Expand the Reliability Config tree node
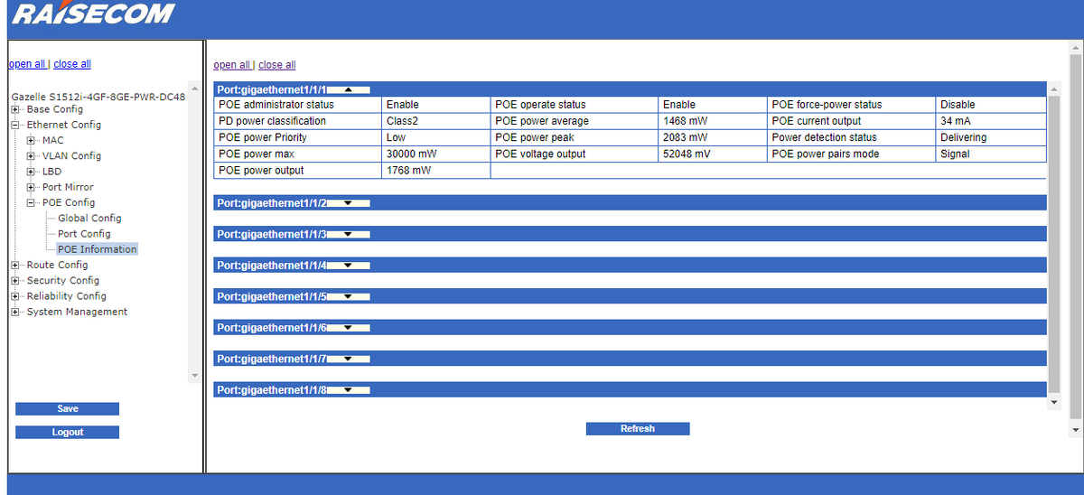1084x495 pixels. tap(15, 296)
